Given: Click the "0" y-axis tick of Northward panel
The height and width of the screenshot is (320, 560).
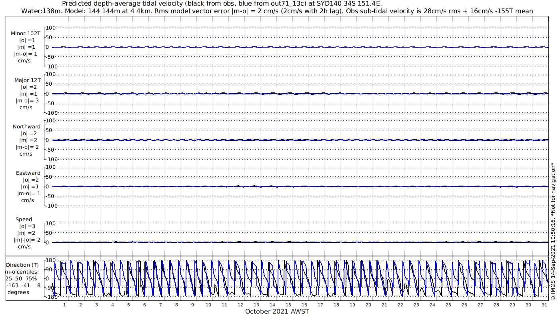Looking at the screenshot, I should click(x=47, y=140).
